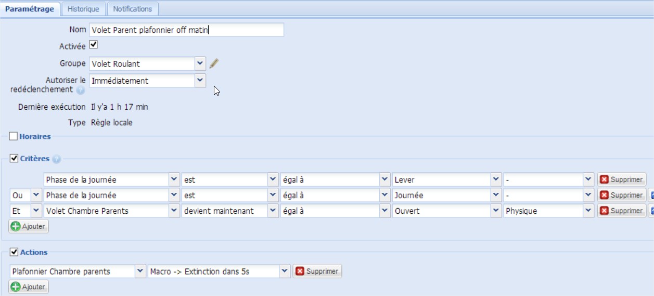This screenshot has height=296, width=654.
Task: Expand the Autoriser le redéclenchement dropdown
Action: point(200,81)
